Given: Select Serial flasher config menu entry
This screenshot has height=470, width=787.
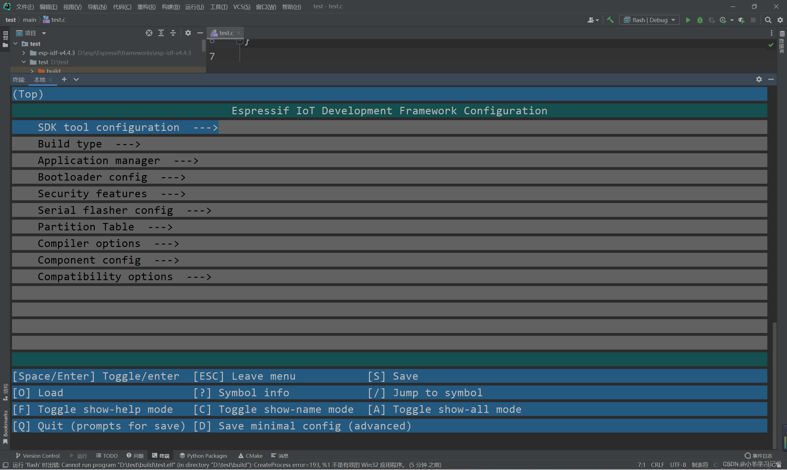Looking at the screenshot, I should [x=105, y=210].
